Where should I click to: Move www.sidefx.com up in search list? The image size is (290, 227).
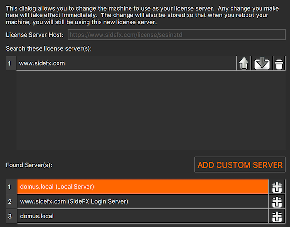coord(244,63)
